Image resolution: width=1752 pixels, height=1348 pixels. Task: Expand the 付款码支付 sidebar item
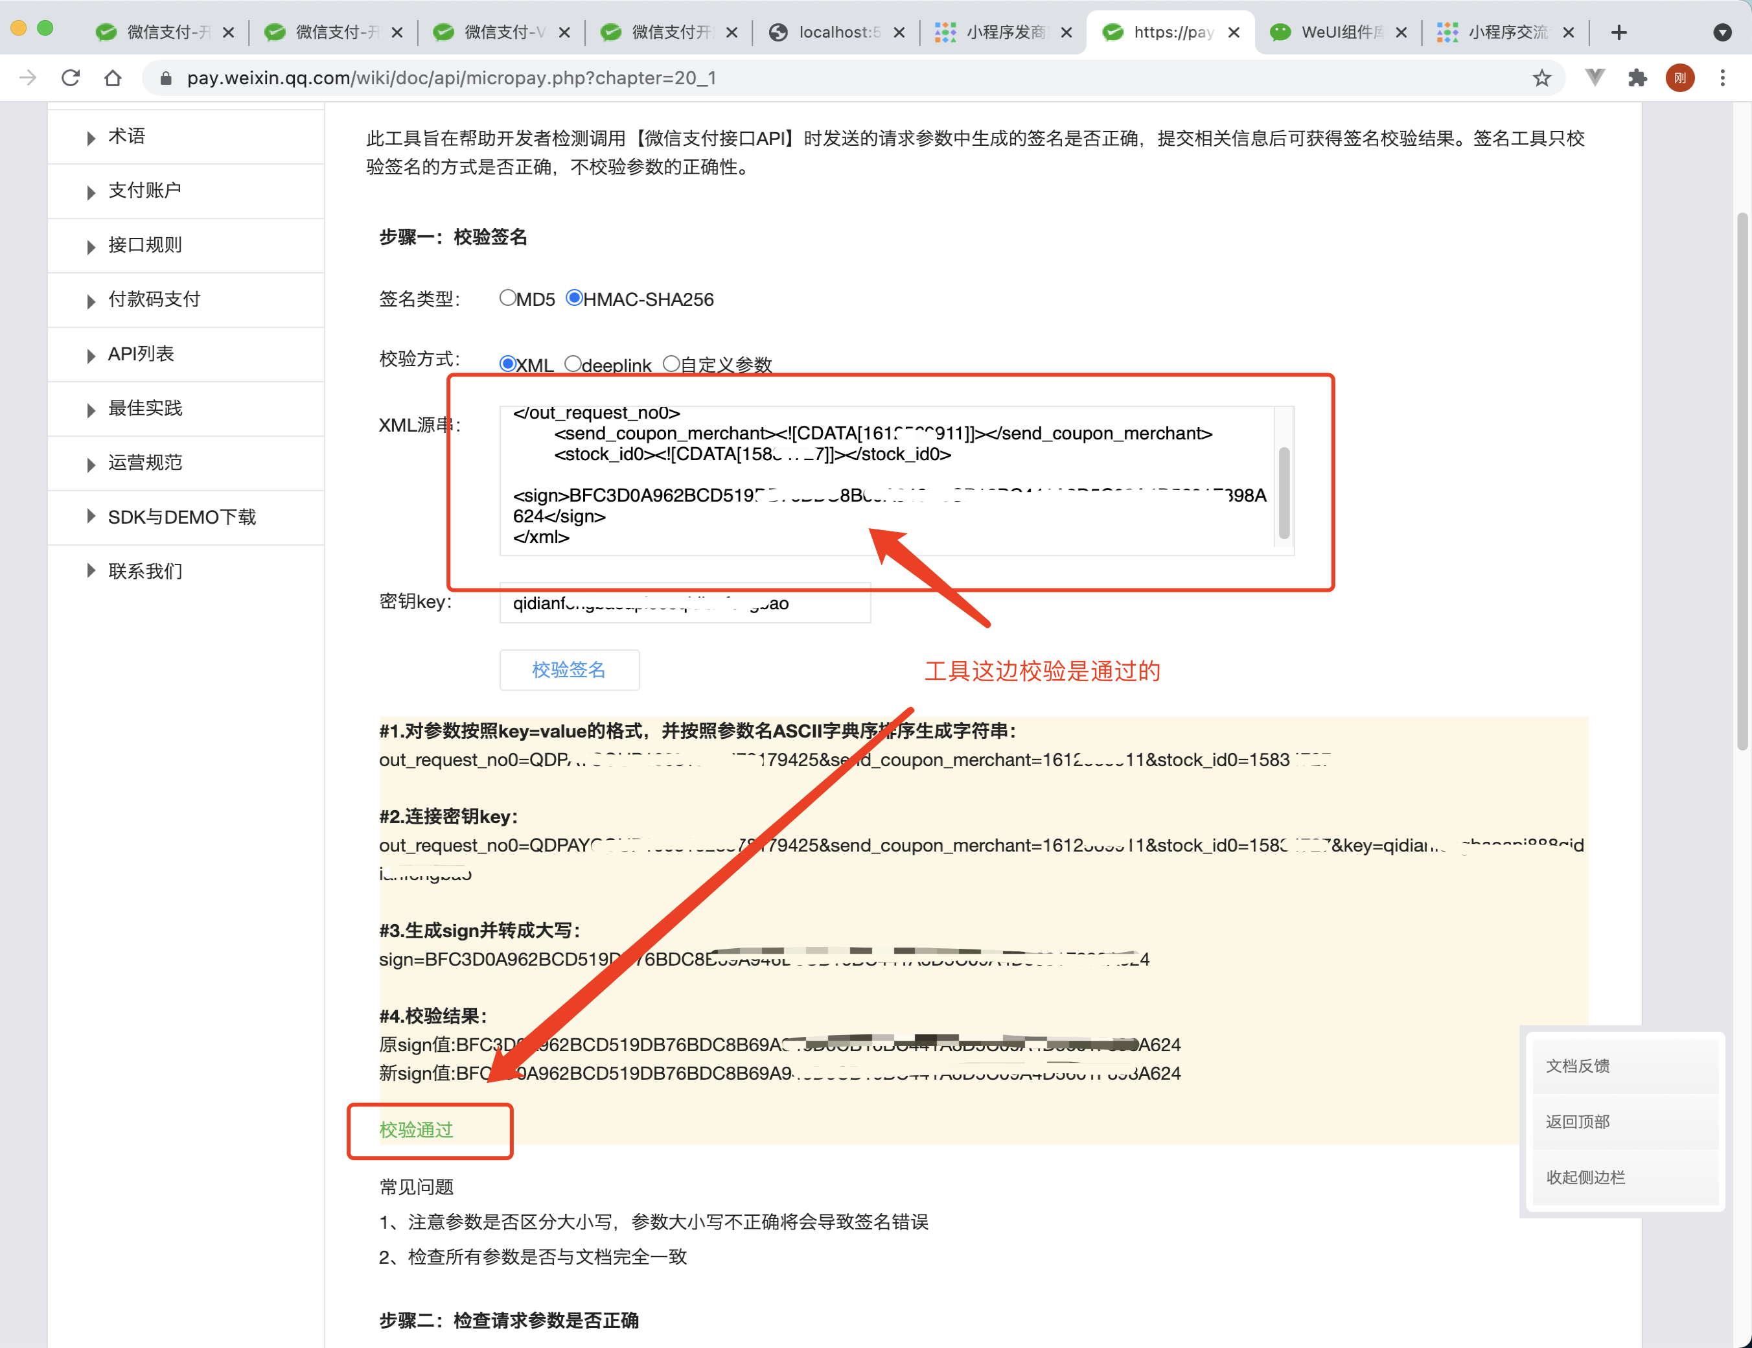pyautogui.click(x=154, y=299)
